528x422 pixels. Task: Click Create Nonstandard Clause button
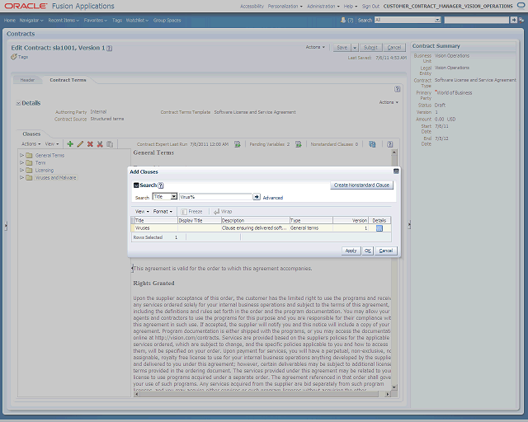pyautogui.click(x=361, y=185)
